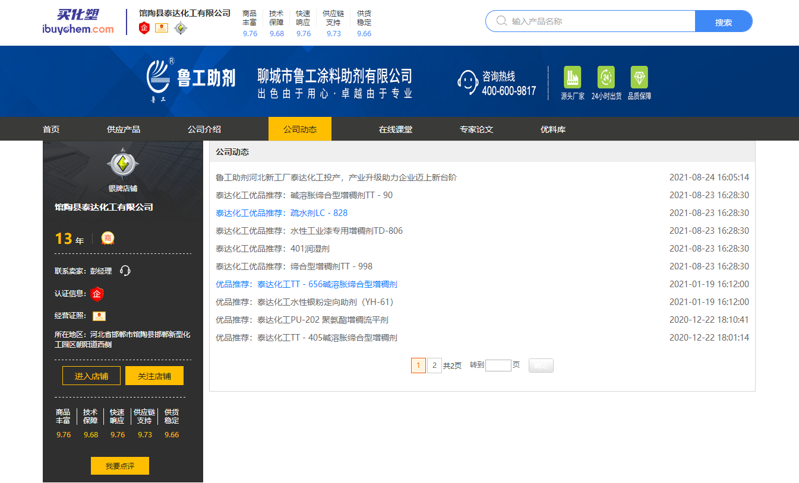Switch to the 公司介绍 tab
This screenshot has height=483, width=799.
(x=204, y=129)
